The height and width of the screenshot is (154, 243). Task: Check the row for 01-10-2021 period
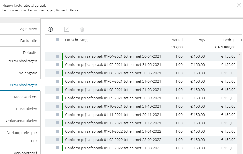click(x=58, y=106)
